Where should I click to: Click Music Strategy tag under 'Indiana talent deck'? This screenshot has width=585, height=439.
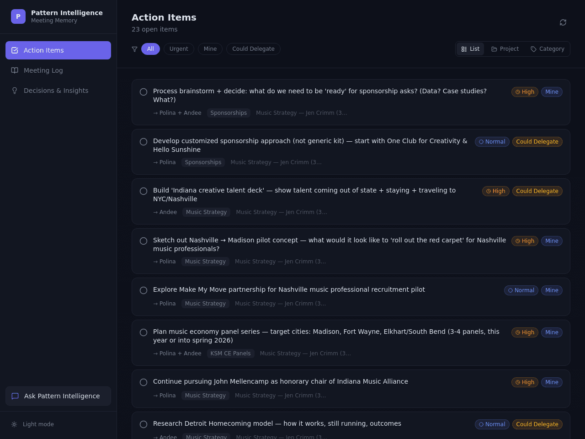(x=206, y=212)
